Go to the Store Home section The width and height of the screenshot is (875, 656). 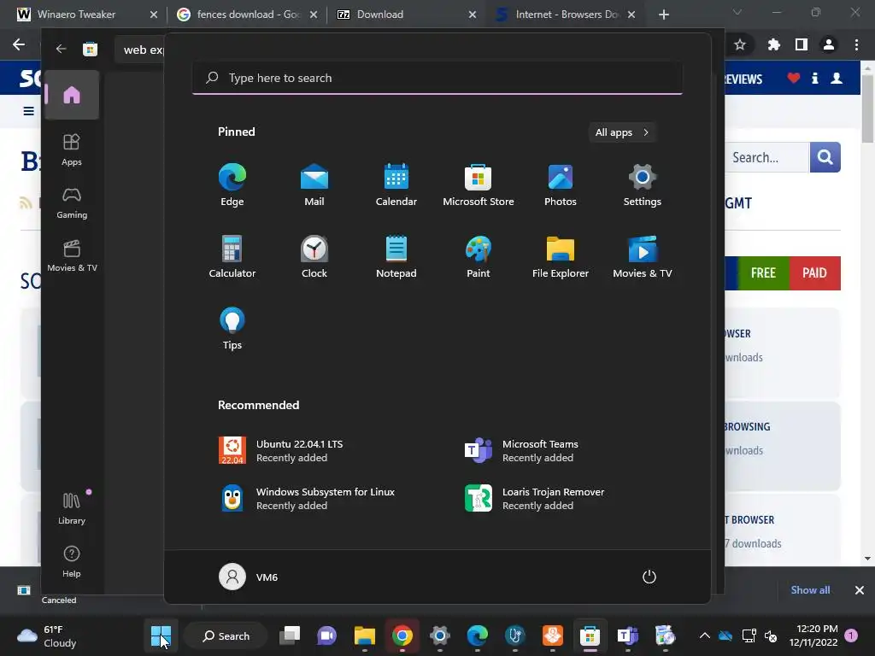click(72, 95)
